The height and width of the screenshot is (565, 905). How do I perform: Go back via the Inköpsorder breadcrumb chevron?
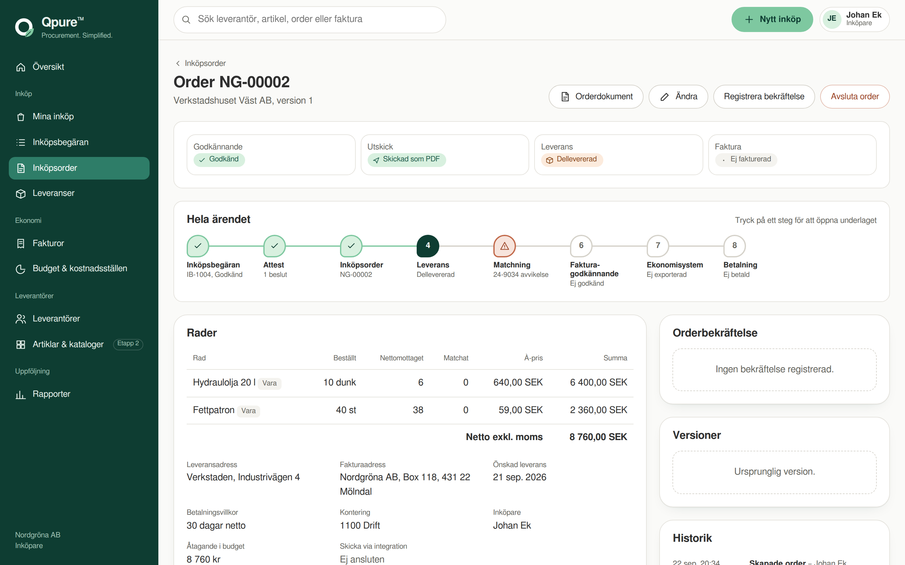pos(178,63)
